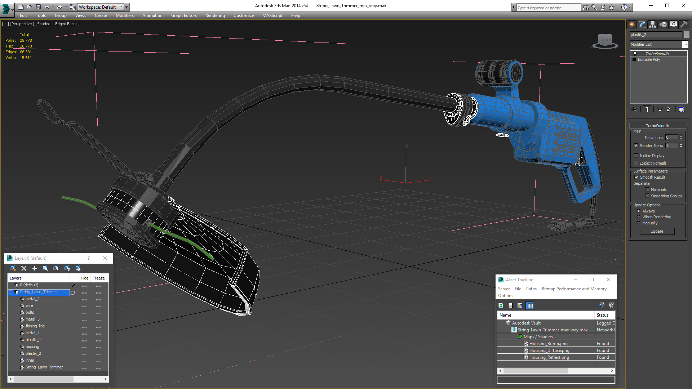Click the Make Unique icon under the stack
Viewport: 692px width, 389px height.
click(x=660, y=109)
